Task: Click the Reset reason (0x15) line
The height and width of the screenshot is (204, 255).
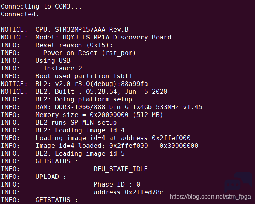Action: click(74, 45)
